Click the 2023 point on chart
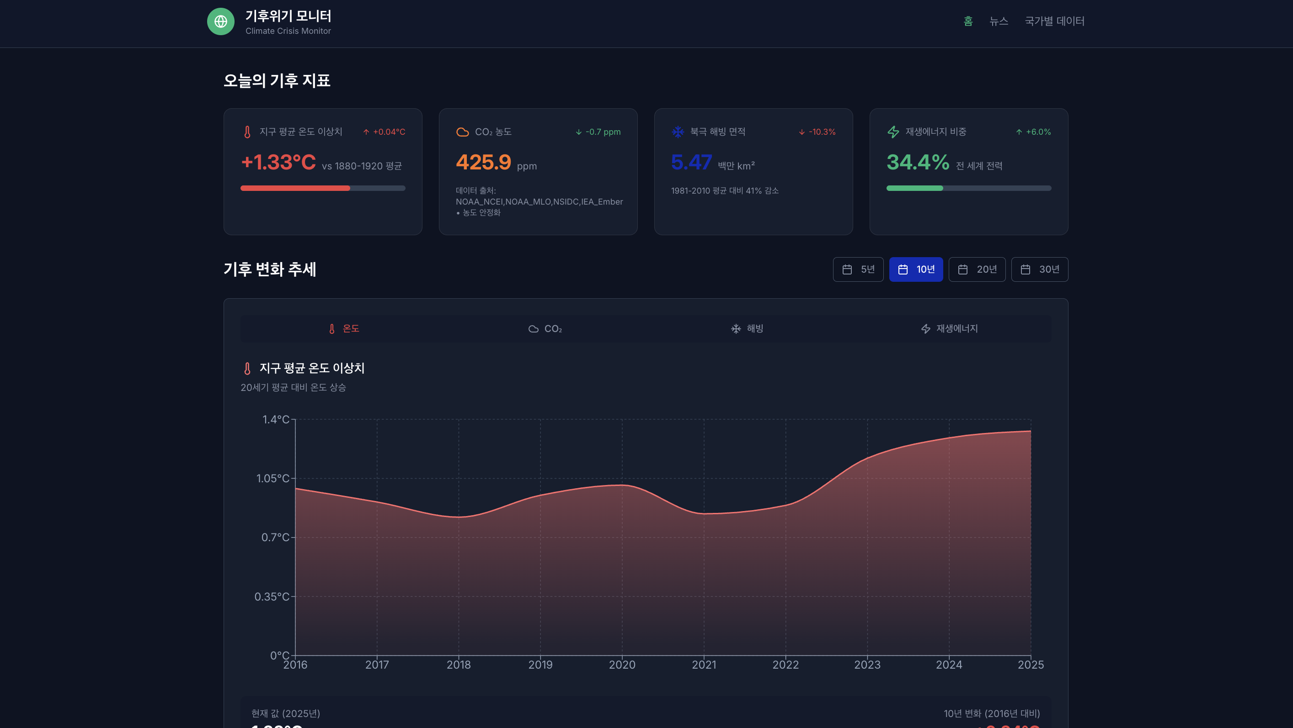The height and width of the screenshot is (728, 1293). point(867,459)
